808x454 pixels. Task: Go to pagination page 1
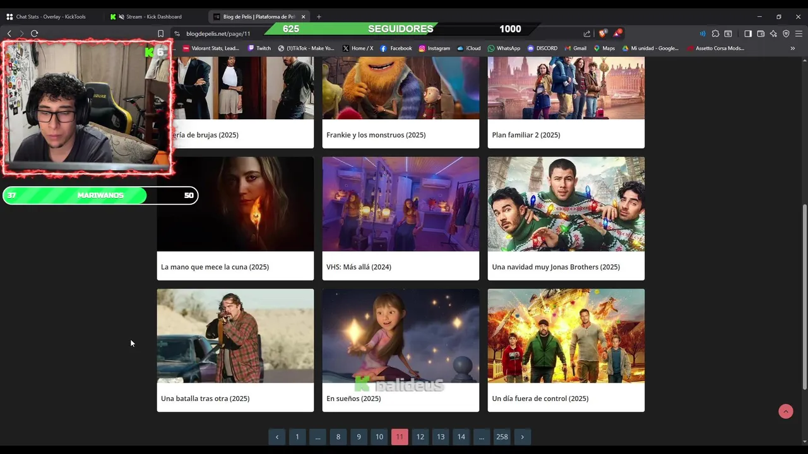click(x=297, y=437)
